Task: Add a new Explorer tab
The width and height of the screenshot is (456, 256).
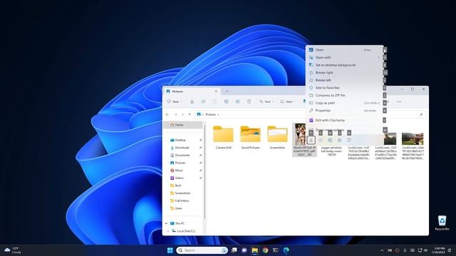Action: tap(227, 92)
